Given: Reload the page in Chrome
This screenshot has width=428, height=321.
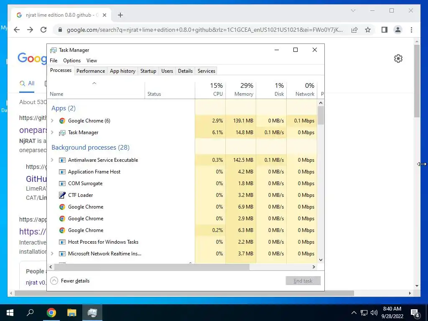Looking at the screenshot, I should point(43,30).
